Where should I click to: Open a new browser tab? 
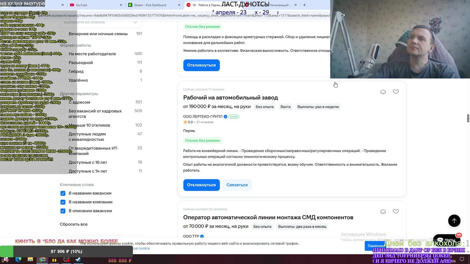pyautogui.click(x=304, y=5)
